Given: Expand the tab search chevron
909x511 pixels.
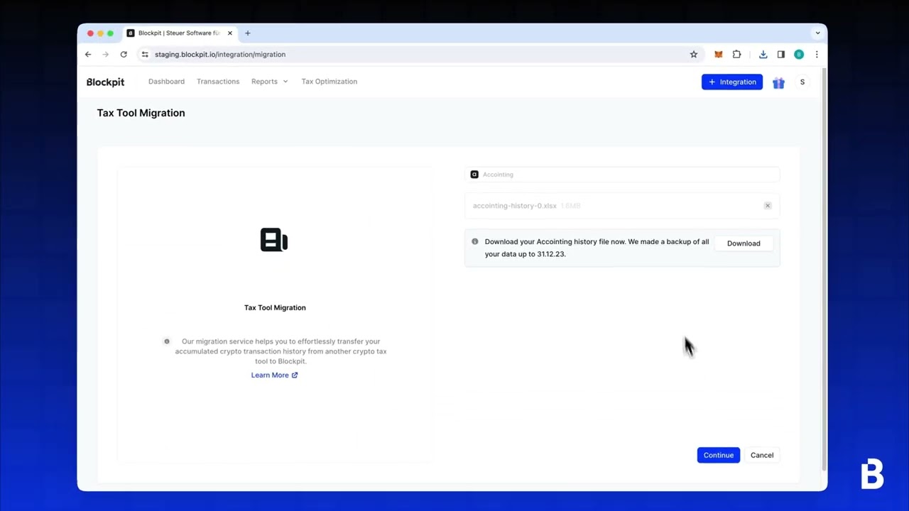Looking at the screenshot, I should tap(817, 33).
